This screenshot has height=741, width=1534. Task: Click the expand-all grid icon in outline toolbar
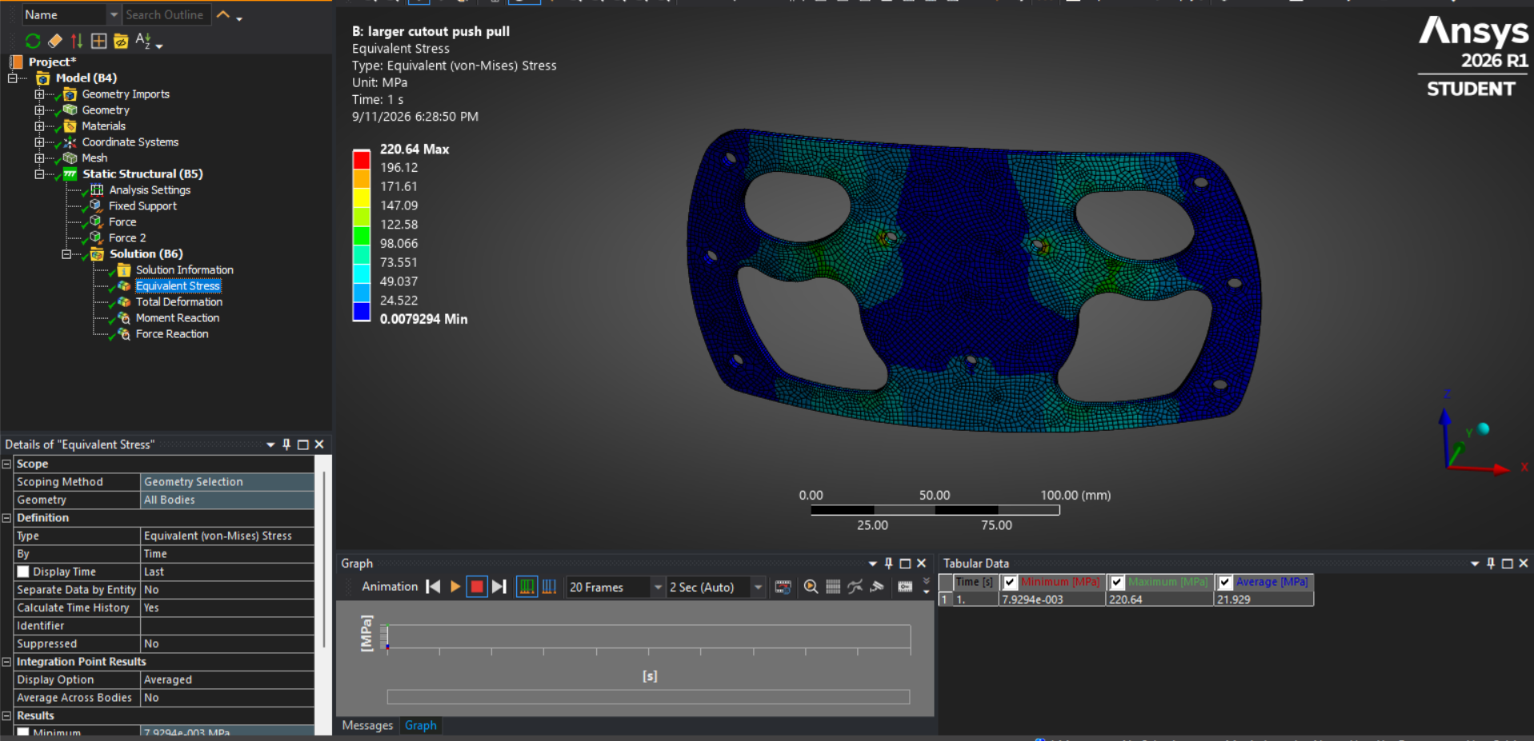point(98,40)
